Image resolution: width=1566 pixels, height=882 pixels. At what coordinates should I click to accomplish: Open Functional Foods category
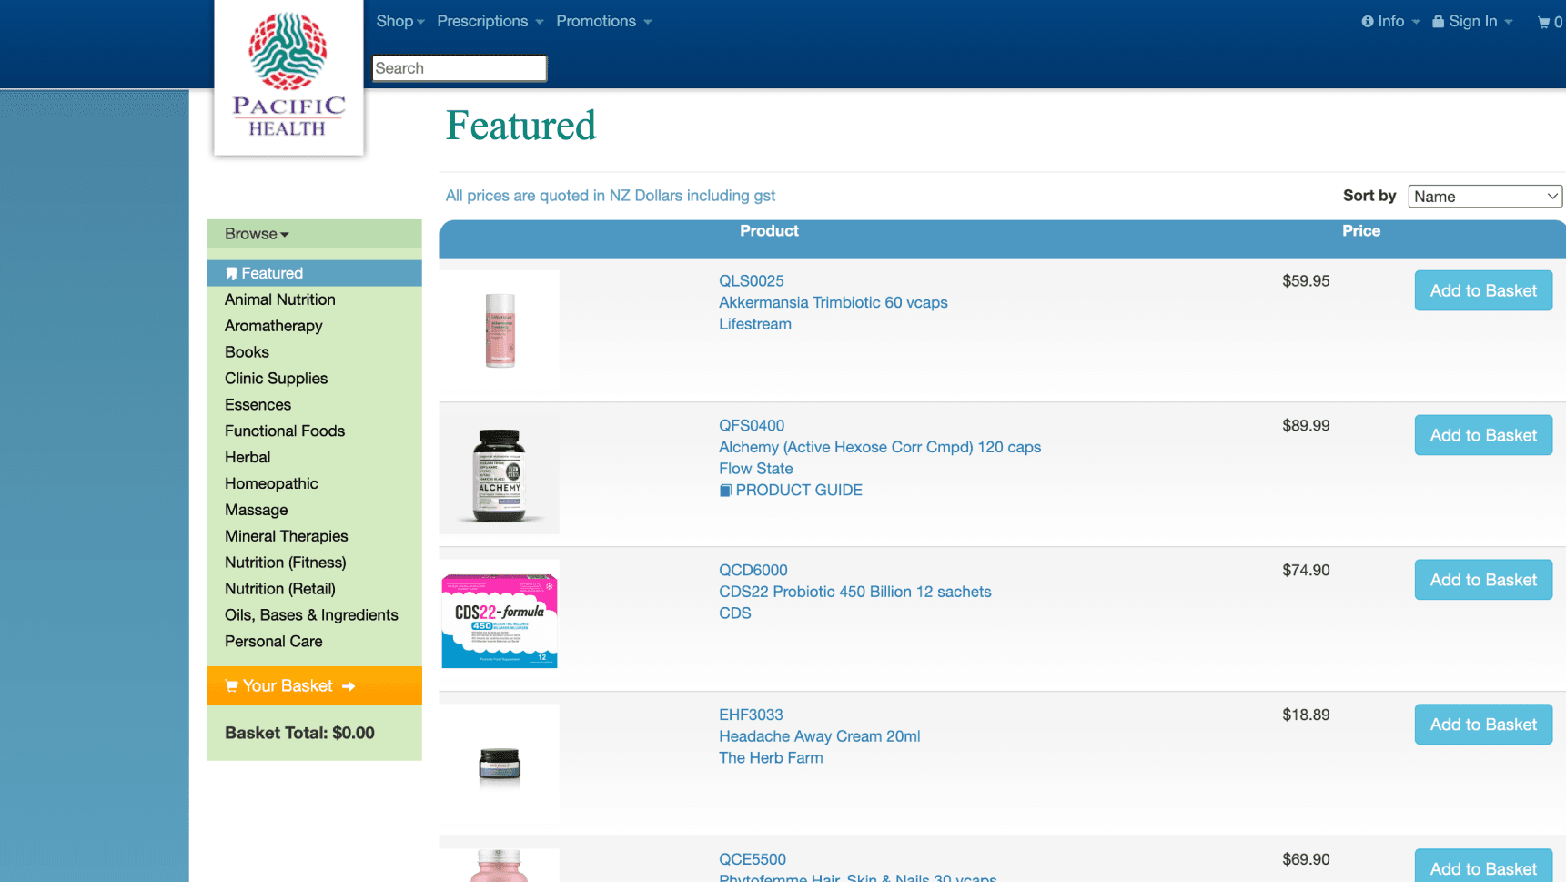pyautogui.click(x=285, y=431)
